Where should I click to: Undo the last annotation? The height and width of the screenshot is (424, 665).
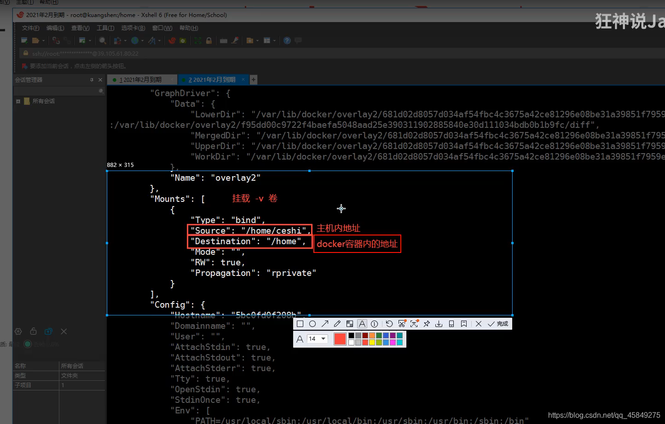tap(389, 324)
